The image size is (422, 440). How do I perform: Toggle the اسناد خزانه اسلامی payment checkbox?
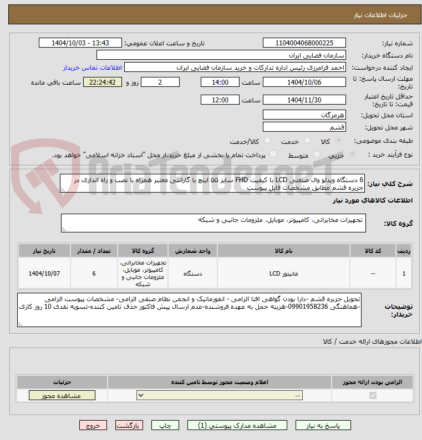pos(273,154)
